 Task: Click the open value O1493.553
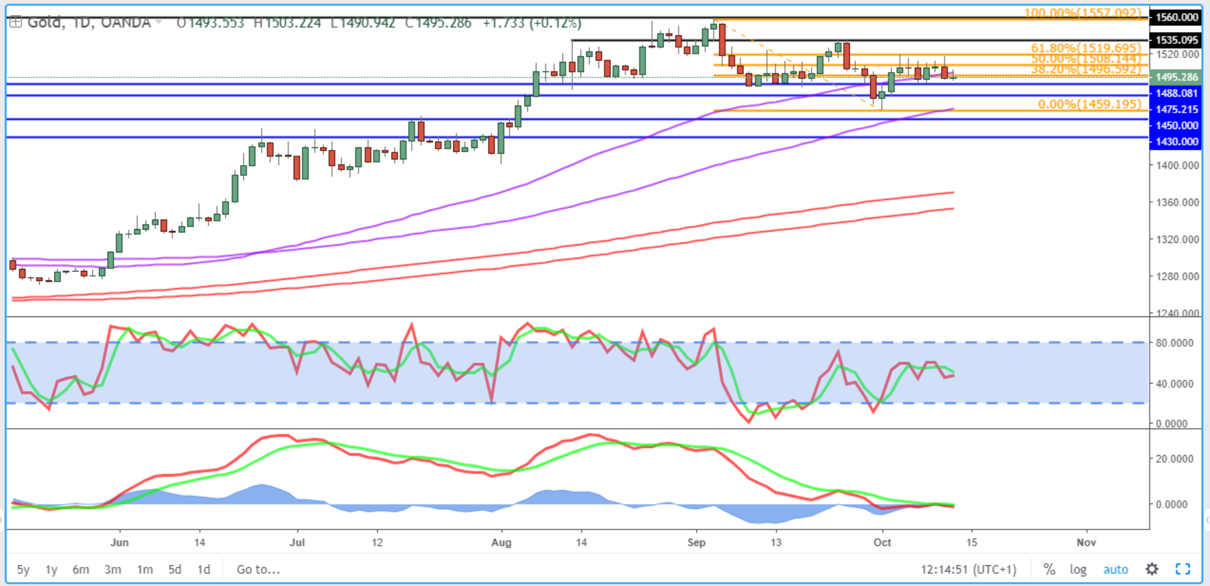tap(210, 23)
